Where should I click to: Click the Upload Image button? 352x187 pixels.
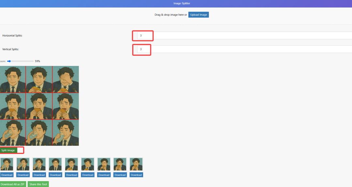tap(198, 15)
